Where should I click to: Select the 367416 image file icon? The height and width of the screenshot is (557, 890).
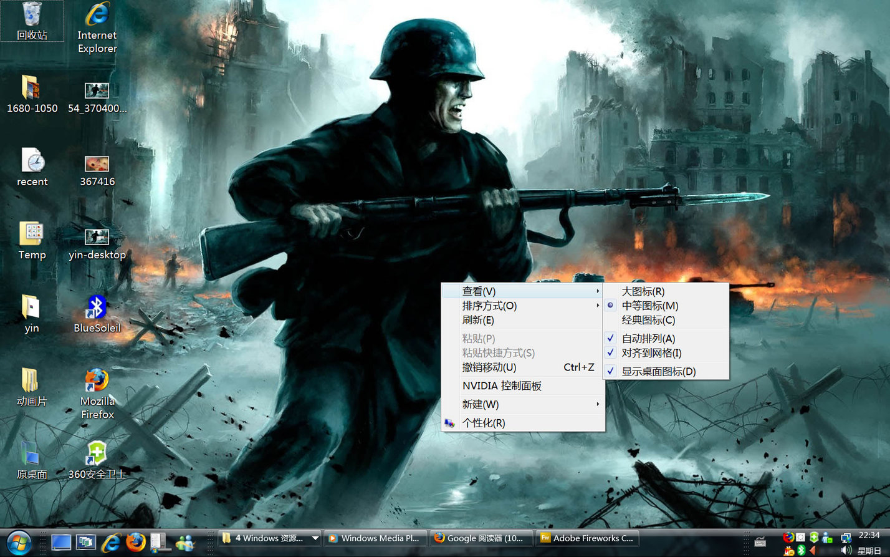(x=97, y=171)
